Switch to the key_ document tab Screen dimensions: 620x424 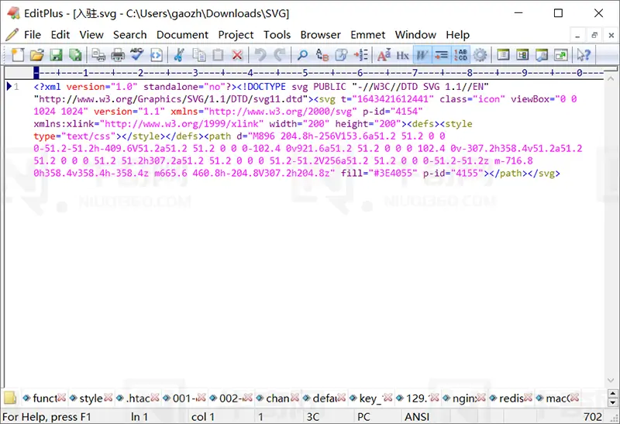[x=371, y=398]
